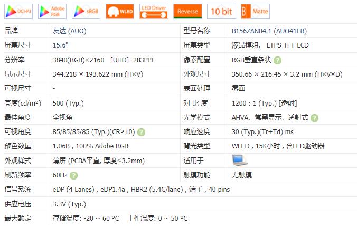Viewport: 357px width, 226px height.
Task: Click the 像素配置 row label
Action: point(197,60)
